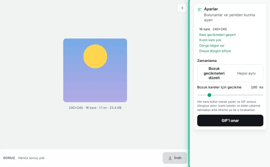Image resolution: width=270 pixels, height=167 pixels.
Task: Click the Döngü bilgisi var status text
Action: click(x=212, y=46)
